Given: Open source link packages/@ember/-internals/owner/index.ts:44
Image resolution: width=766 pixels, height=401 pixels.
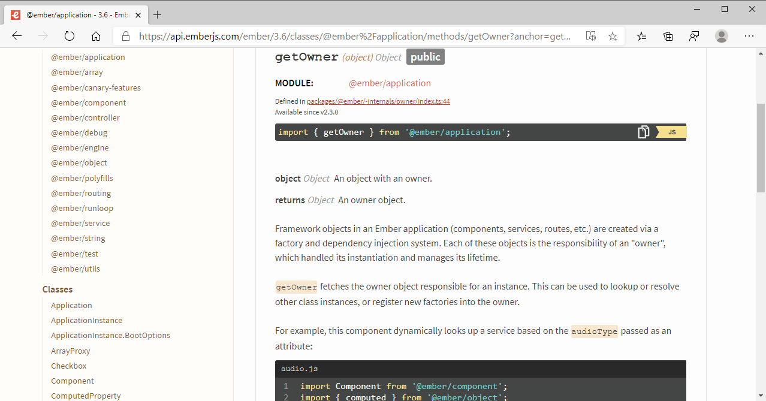Looking at the screenshot, I should (x=378, y=101).
